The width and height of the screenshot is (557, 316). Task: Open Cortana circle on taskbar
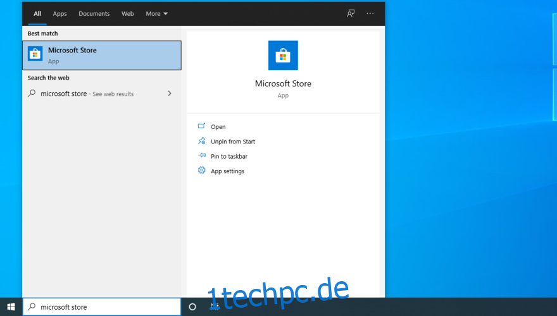click(192, 307)
